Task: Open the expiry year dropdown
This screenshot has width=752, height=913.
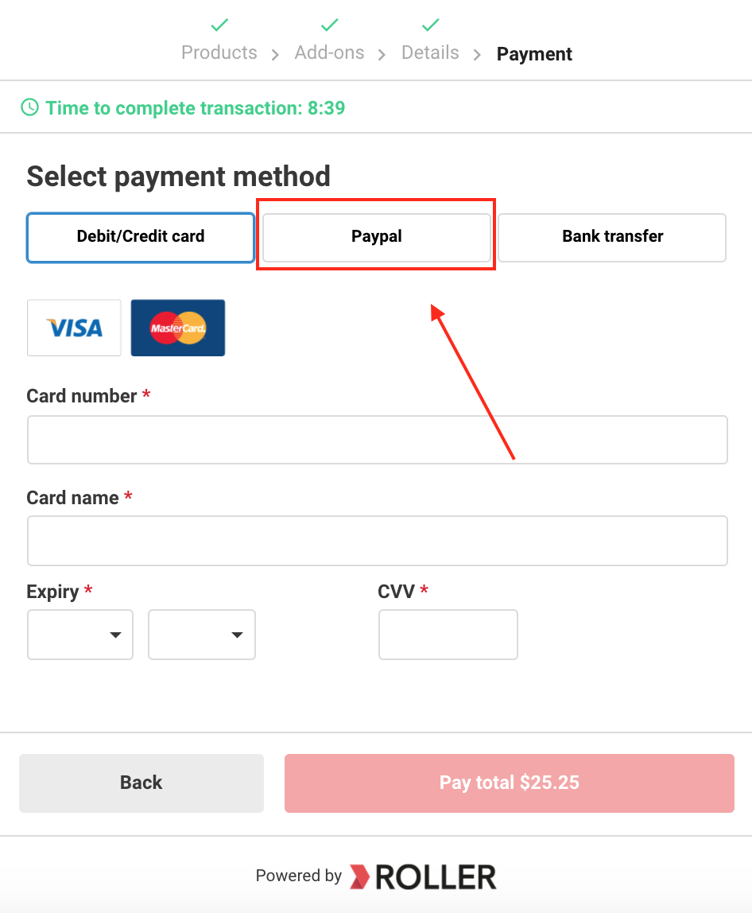Action: pos(202,635)
